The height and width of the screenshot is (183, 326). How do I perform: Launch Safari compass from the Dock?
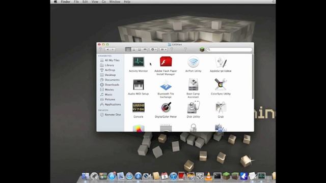(x=129, y=176)
